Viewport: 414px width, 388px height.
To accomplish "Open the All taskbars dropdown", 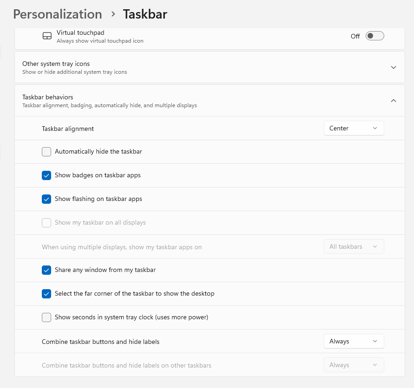I will [x=354, y=246].
